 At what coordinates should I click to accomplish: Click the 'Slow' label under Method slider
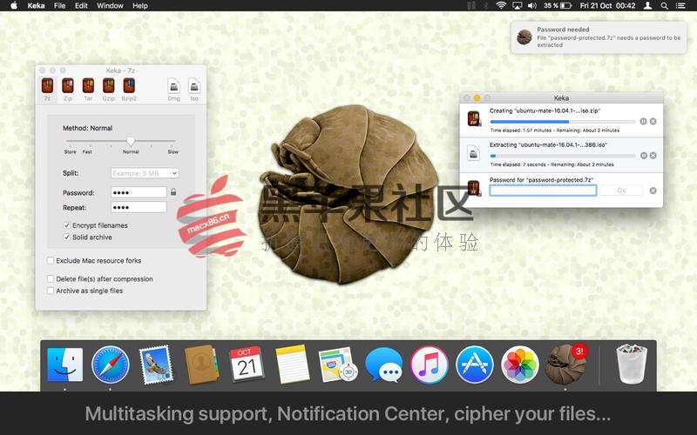tap(173, 151)
